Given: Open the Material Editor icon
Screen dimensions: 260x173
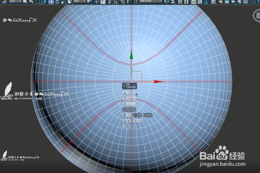Looking at the screenshot, I should (213, 2).
